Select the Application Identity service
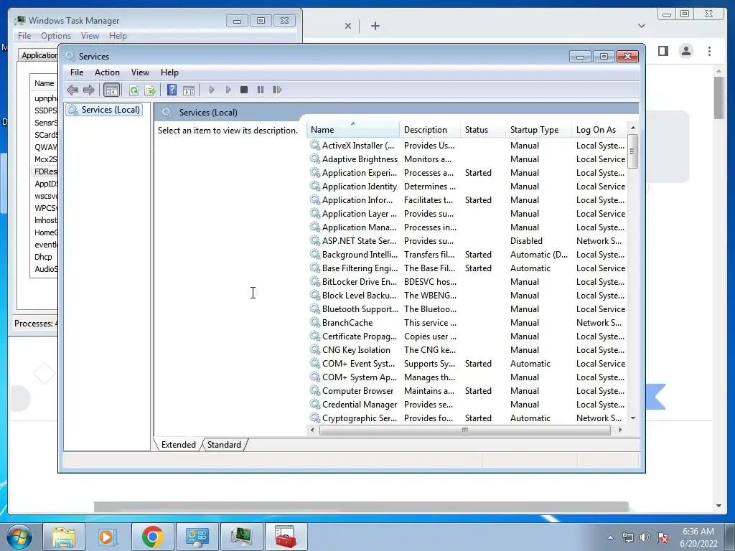This screenshot has width=735, height=551. coord(467,187)
